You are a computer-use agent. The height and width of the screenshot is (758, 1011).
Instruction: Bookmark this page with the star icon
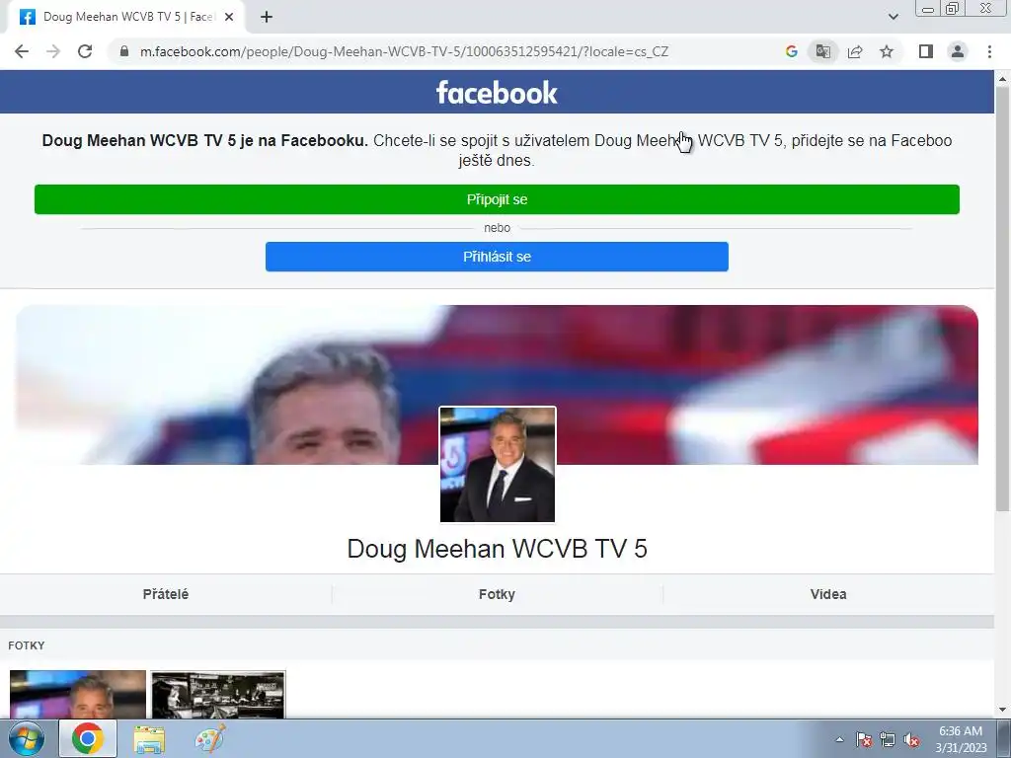click(887, 51)
